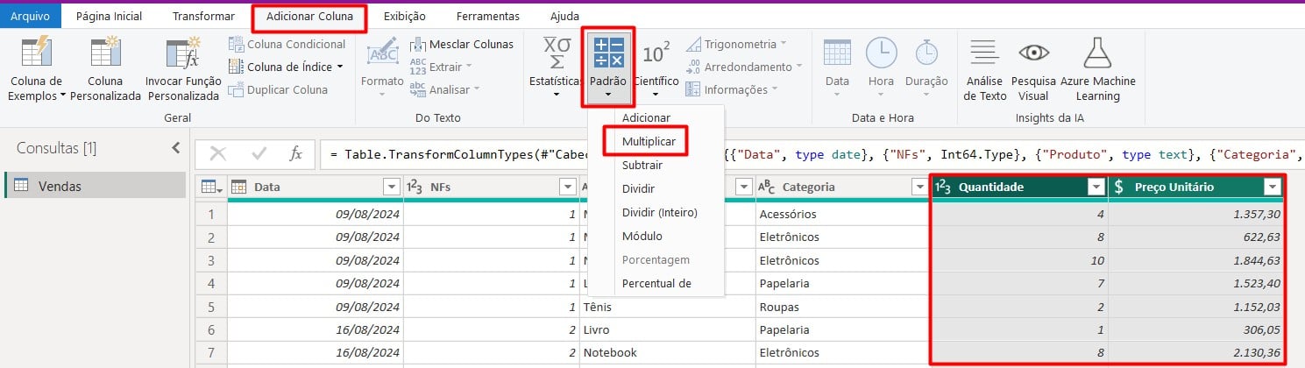1305x368 pixels.
Task: Select the Vendas query
Action: (x=93, y=186)
